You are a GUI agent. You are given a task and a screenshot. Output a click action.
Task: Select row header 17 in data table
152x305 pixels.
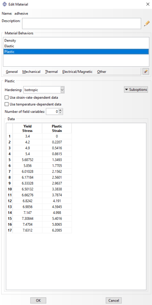[x=10, y=230]
